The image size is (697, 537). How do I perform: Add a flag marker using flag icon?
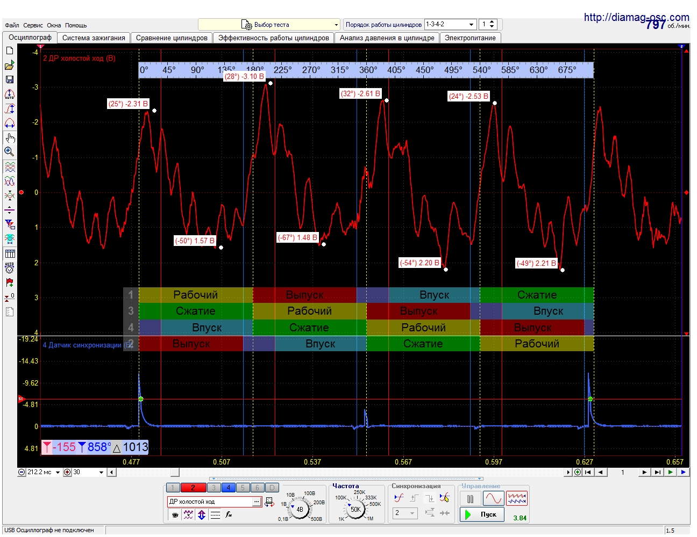click(x=10, y=282)
